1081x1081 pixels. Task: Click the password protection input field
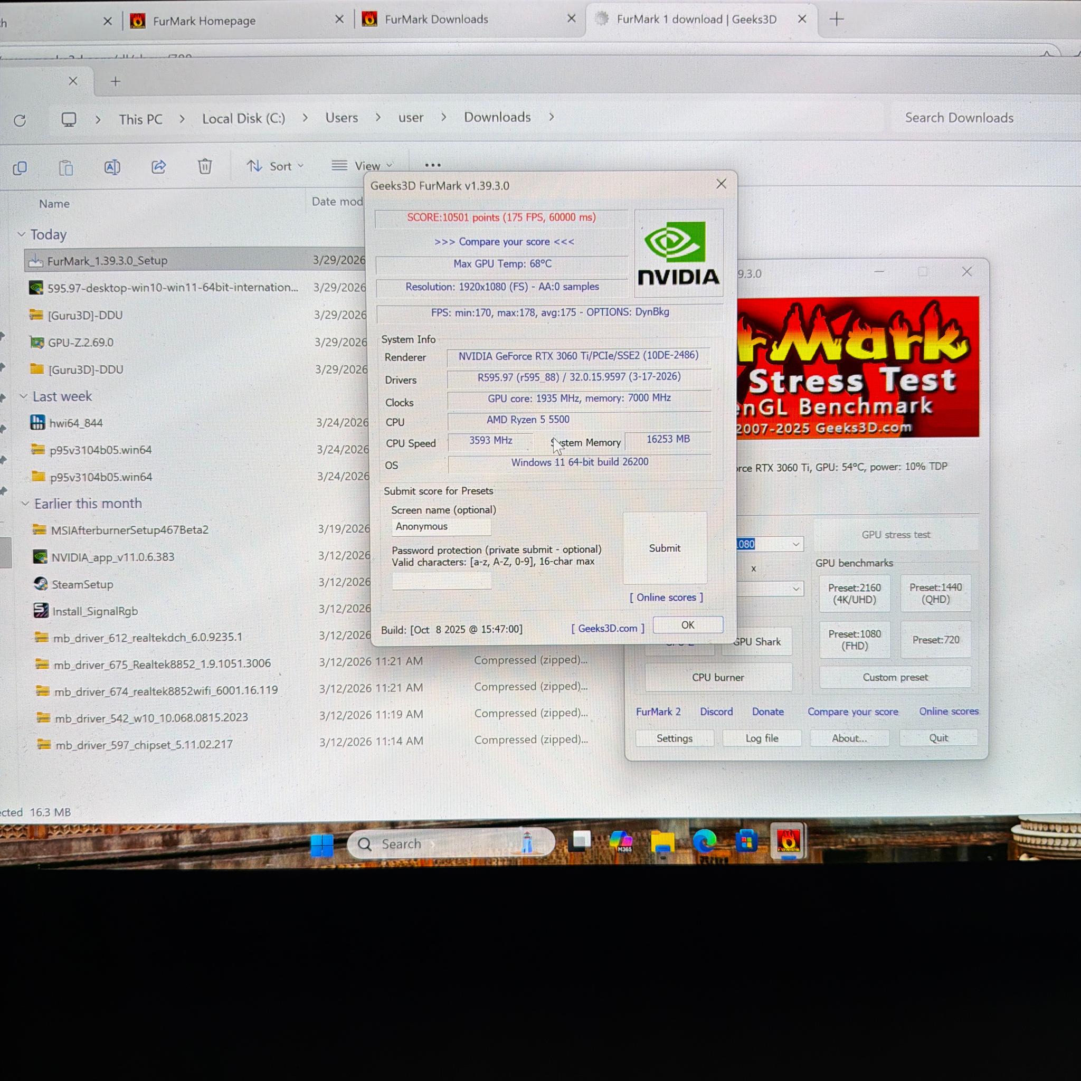coord(441,581)
